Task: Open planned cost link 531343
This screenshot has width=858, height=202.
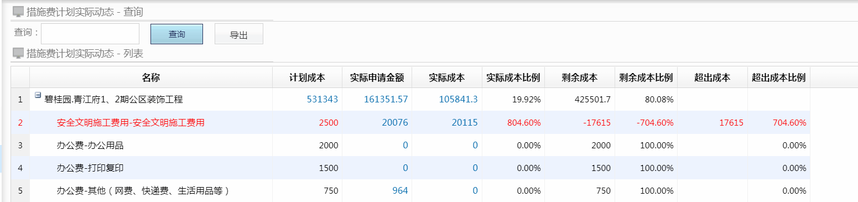Action: click(x=322, y=100)
